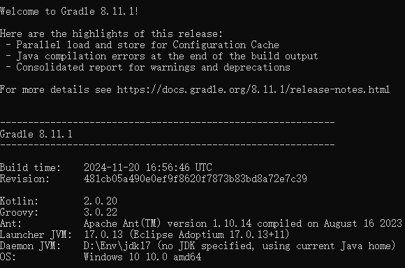Click the 'Gradle 8.11.1' version header between dashes

coord(36,134)
